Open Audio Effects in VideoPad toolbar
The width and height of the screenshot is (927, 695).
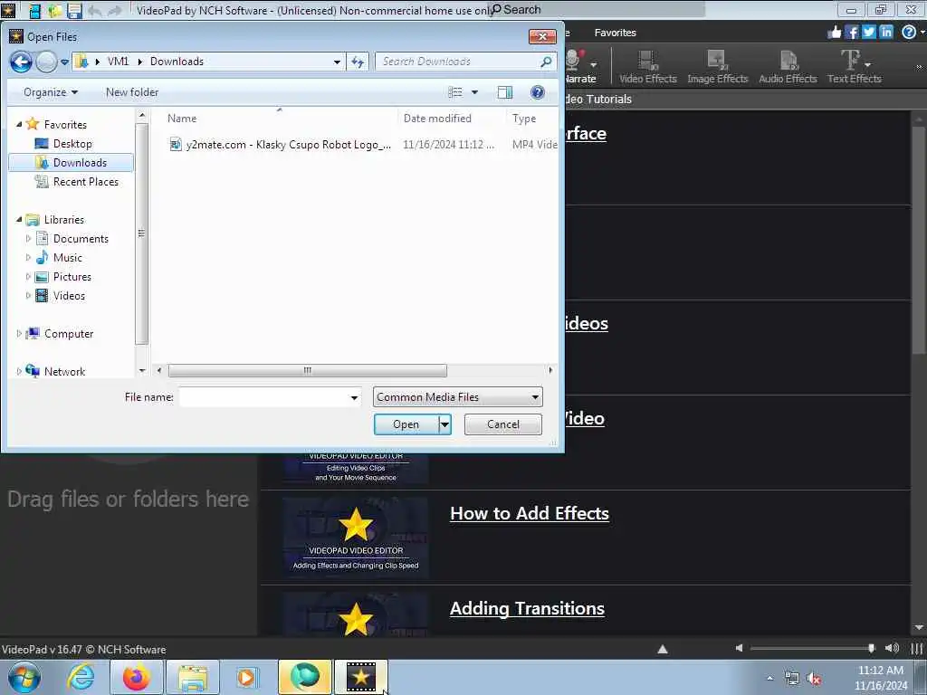pyautogui.click(x=788, y=67)
